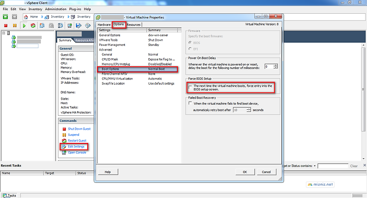Image resolution: width=367 pixels, height=198 pixels.
Task: Click the Restart Guest link
Action: pyautogui.click(x=77, y=141)
